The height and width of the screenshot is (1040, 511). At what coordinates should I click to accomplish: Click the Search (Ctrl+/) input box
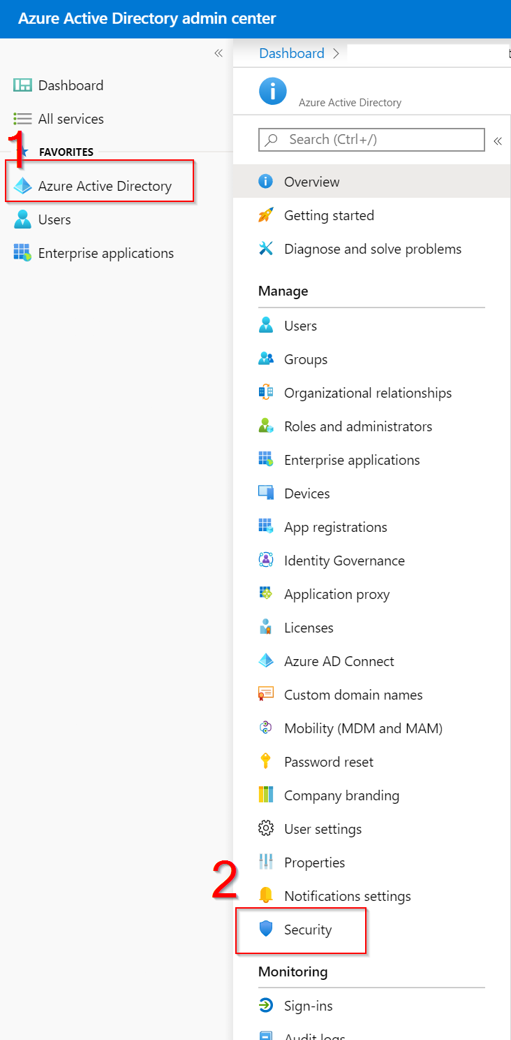pyautogui.click(x=371, y=139)
